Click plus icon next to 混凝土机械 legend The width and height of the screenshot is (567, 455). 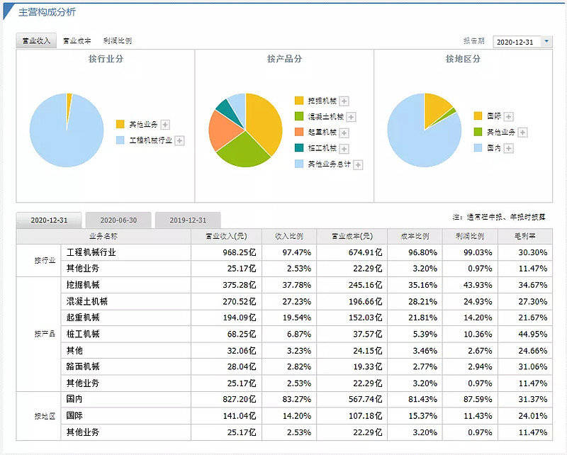(351, 117)
